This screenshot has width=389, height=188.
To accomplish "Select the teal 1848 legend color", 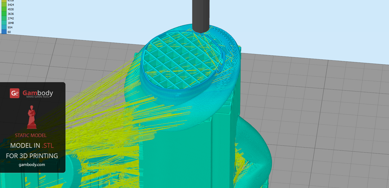I will [x=4, y=23].
